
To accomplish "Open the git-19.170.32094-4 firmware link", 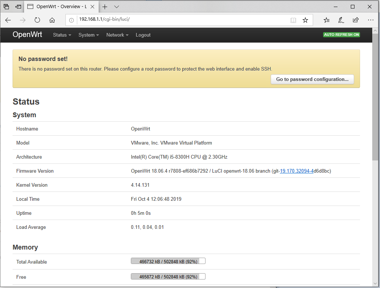I will [x=296, y=171].
